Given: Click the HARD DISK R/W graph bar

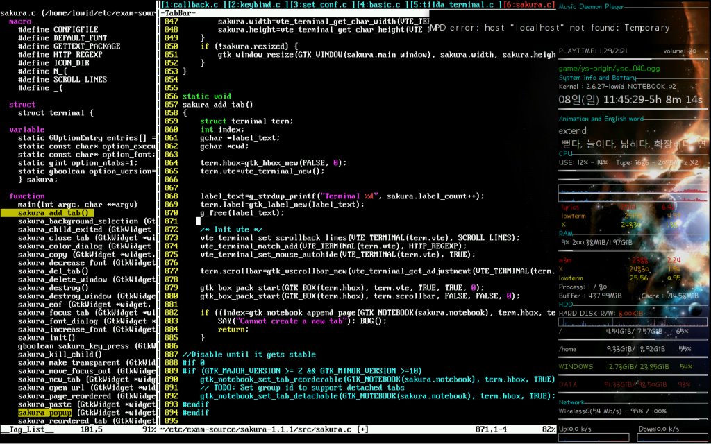Looking at the screenshot, I should tap(633, 322).
